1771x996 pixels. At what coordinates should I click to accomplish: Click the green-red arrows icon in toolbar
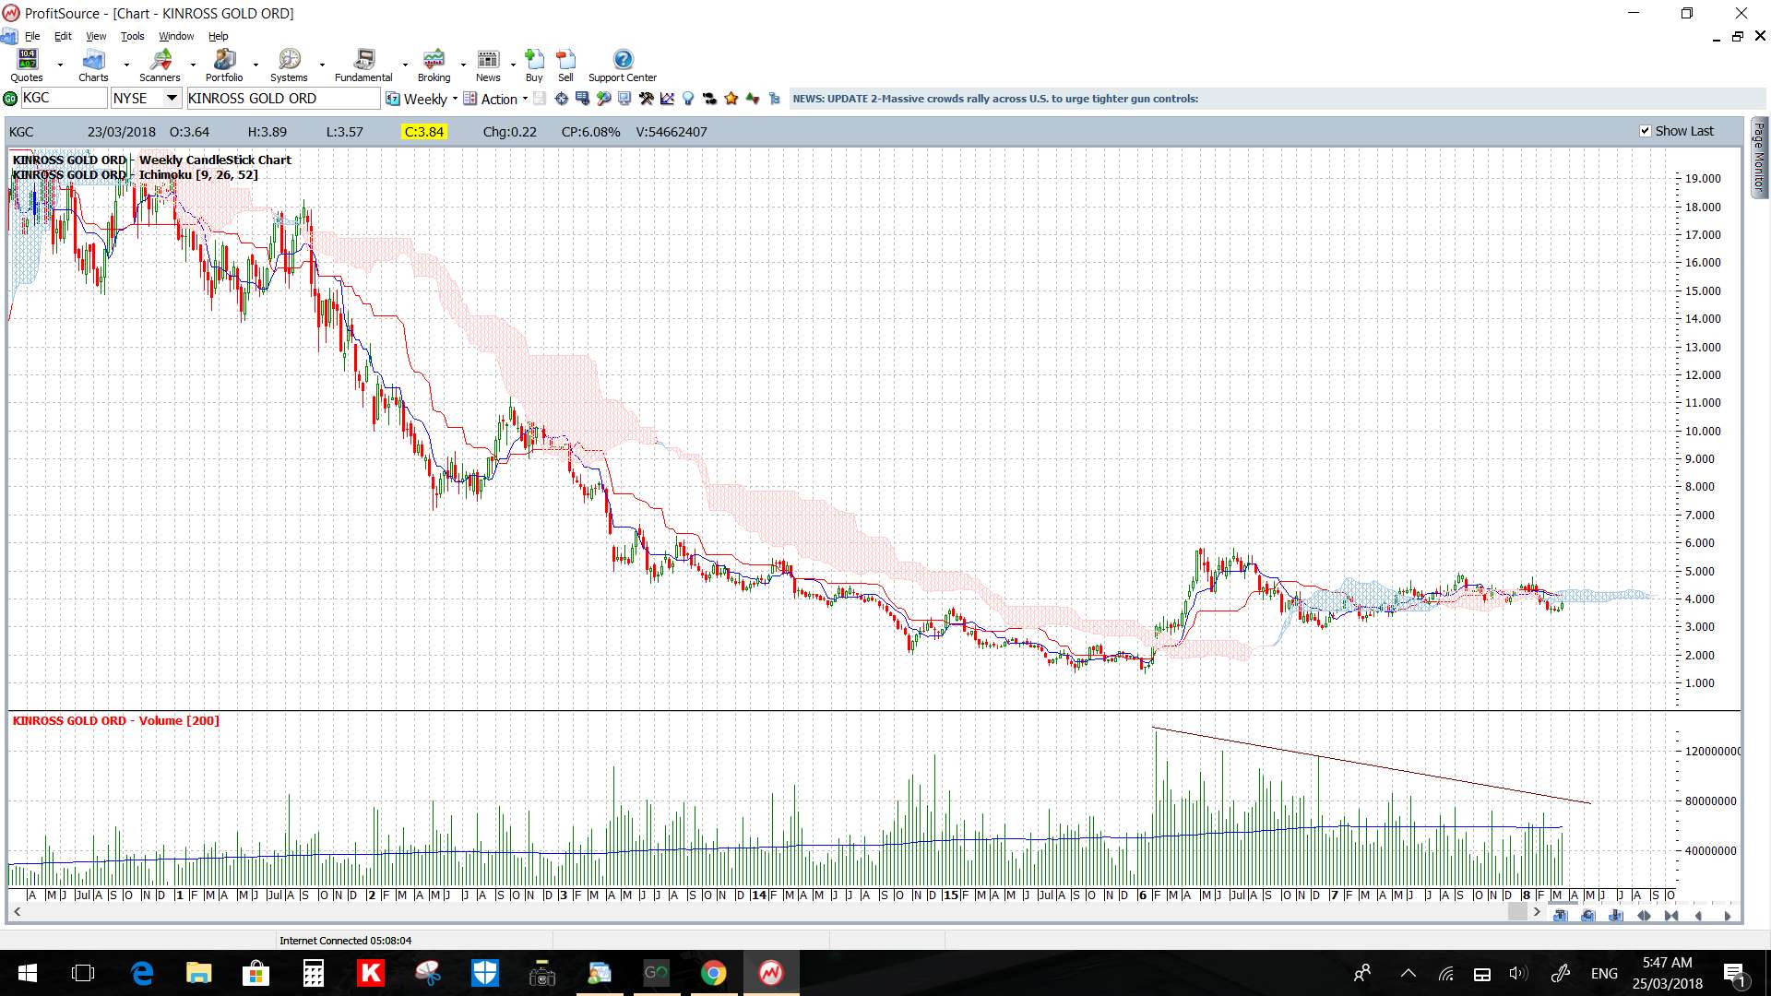(753, 99)
